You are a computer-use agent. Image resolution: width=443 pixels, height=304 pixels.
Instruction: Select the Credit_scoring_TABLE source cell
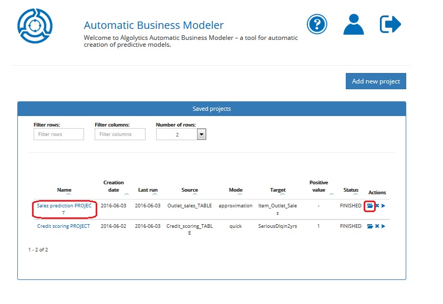[x=190, y=229]
